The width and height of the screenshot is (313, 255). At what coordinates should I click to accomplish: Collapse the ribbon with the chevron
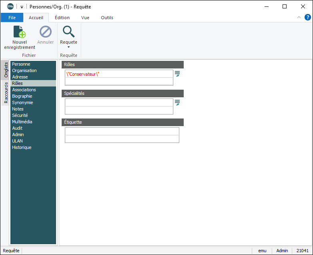(x=299, y=17)
